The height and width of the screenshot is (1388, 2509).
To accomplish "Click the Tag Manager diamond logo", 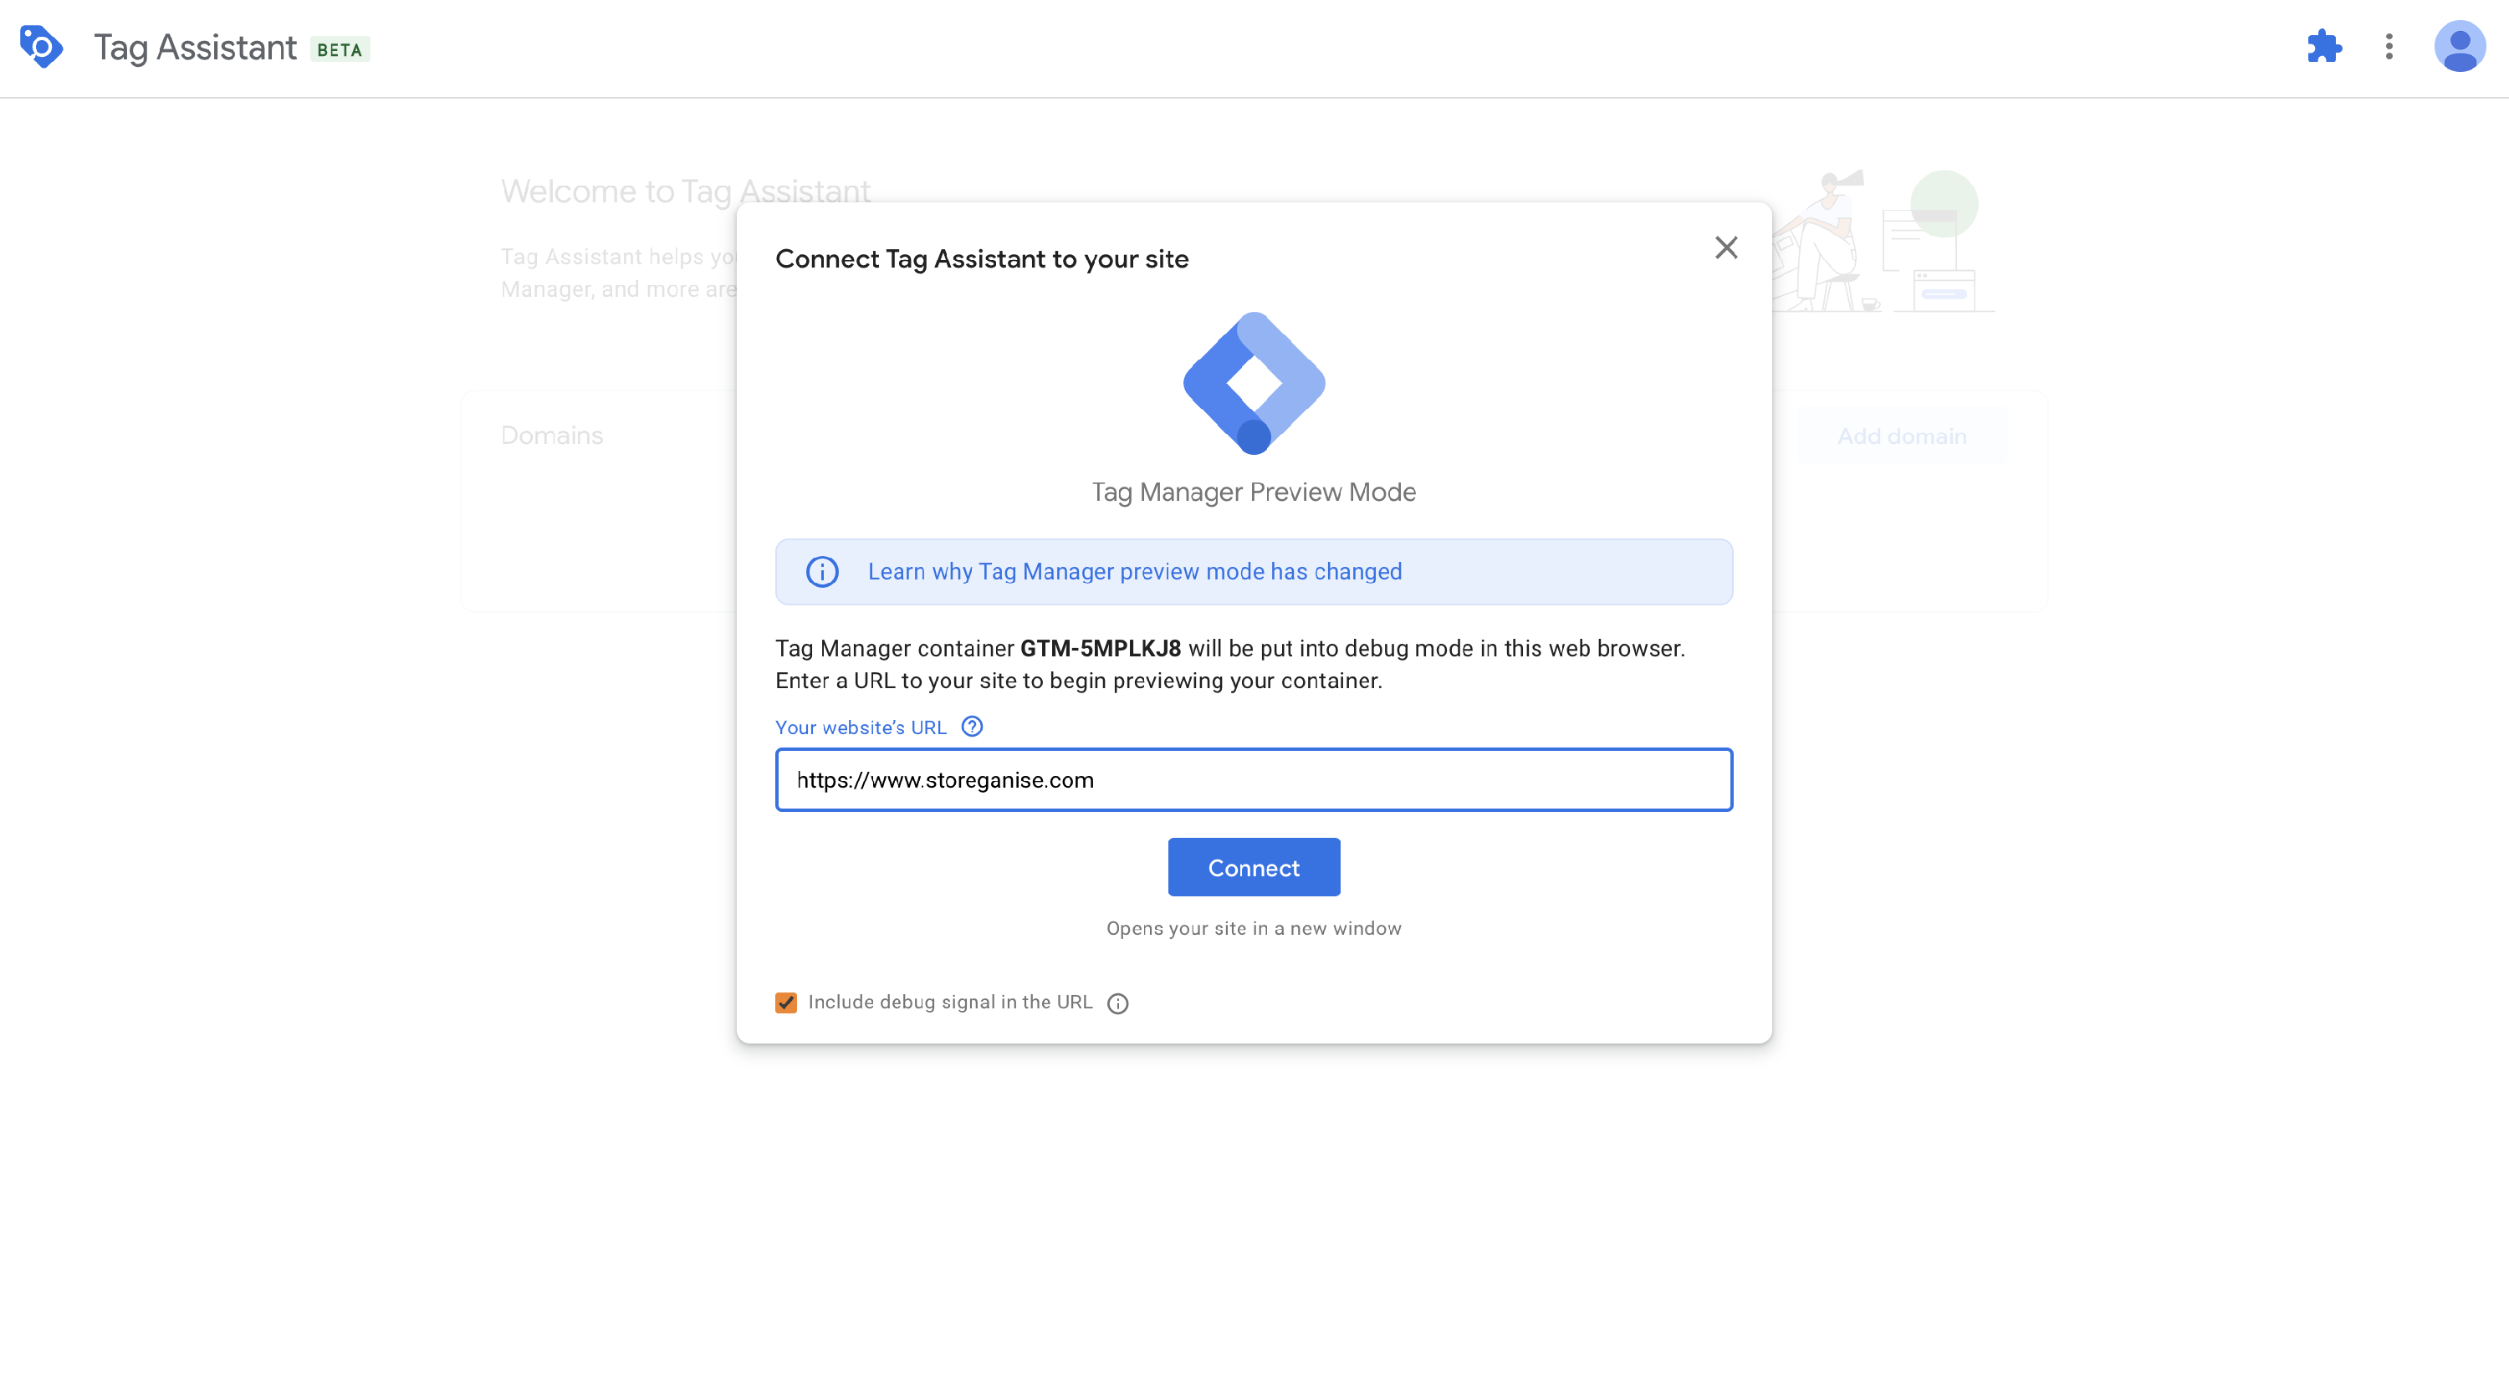I will (1254, 383).
